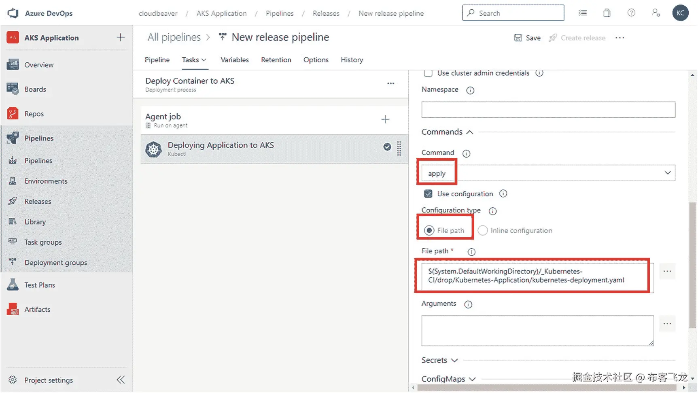
Task: Open the work items list icon in header
Action: coord(583,13)
